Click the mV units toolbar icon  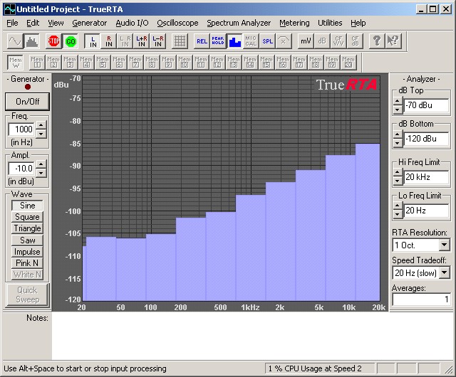pos(306,41)
